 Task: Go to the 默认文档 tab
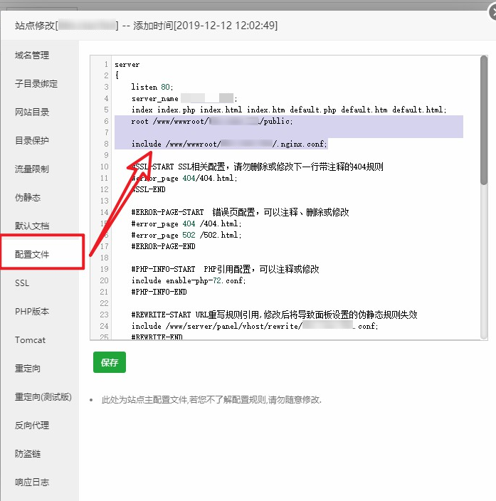pyautogui.click(x=32, y=226)
